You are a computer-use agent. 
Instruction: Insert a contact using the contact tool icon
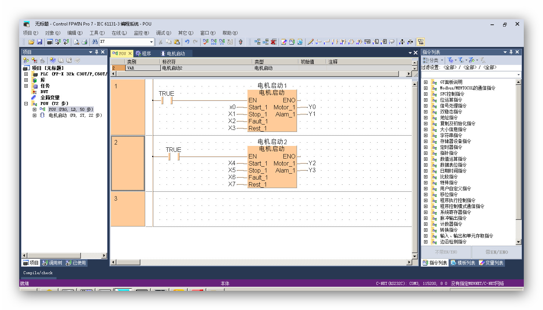pos(335,42)
